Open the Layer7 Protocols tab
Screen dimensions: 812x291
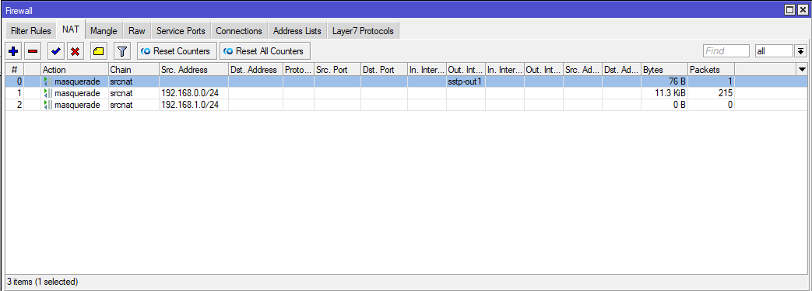pyautogui.click(x=363, y=31)
